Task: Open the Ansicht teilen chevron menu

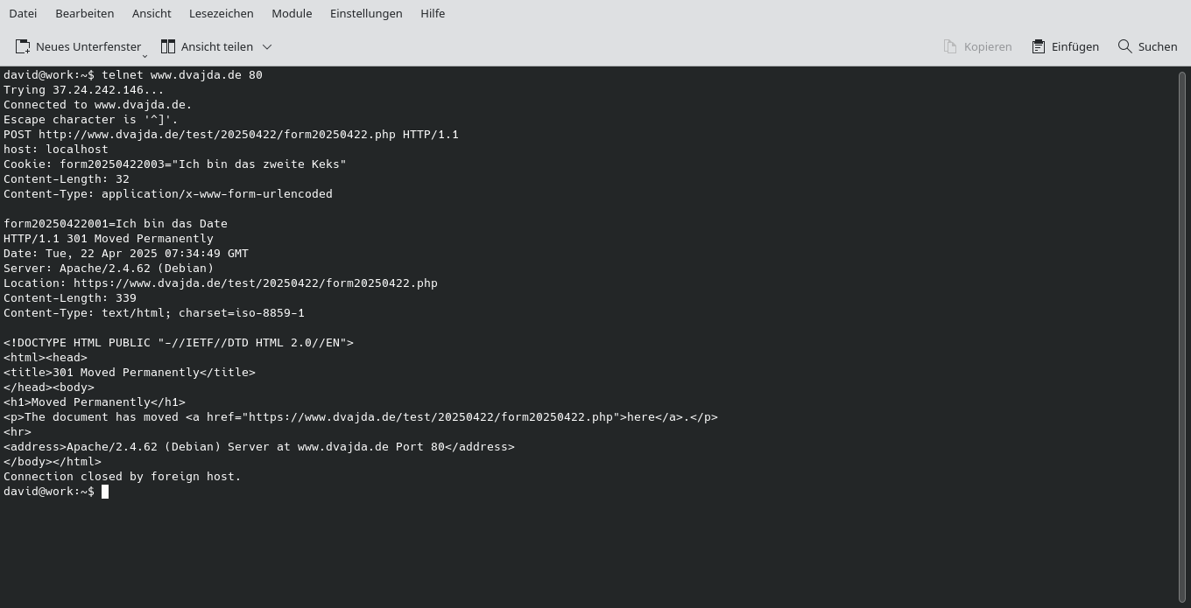Action: pos(267,46)
